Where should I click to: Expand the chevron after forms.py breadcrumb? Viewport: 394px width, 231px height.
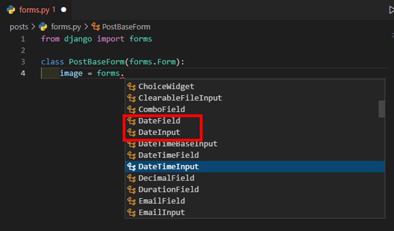point(86,27)
